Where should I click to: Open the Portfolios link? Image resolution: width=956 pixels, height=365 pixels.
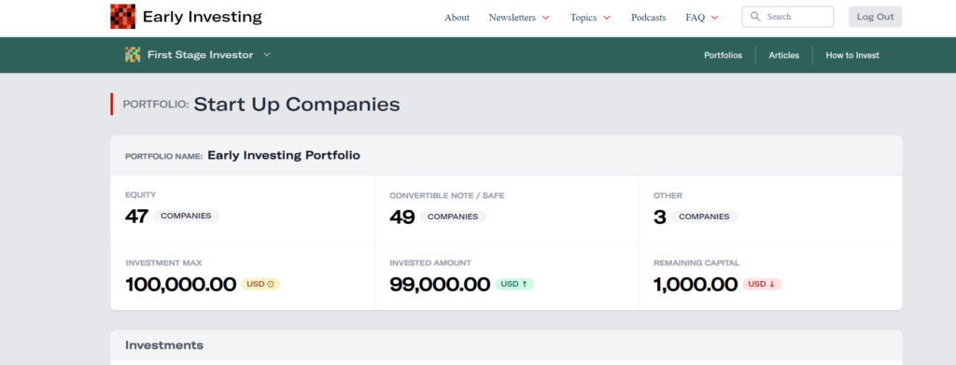point(724,55)
